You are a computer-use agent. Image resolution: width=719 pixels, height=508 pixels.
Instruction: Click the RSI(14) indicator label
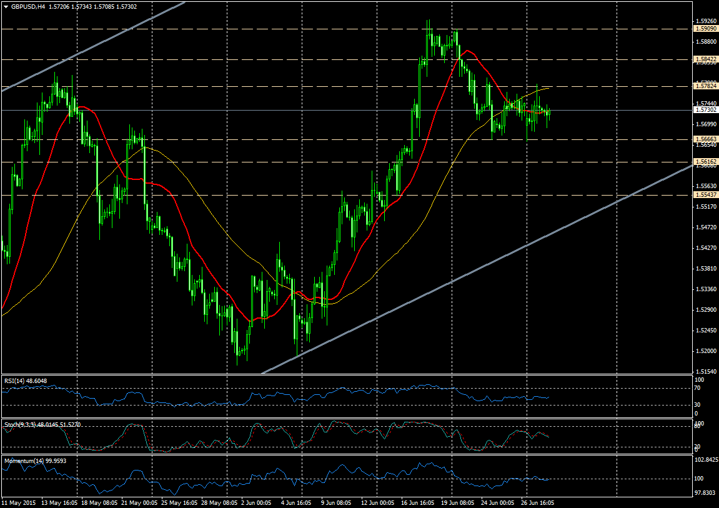point(17,381)
